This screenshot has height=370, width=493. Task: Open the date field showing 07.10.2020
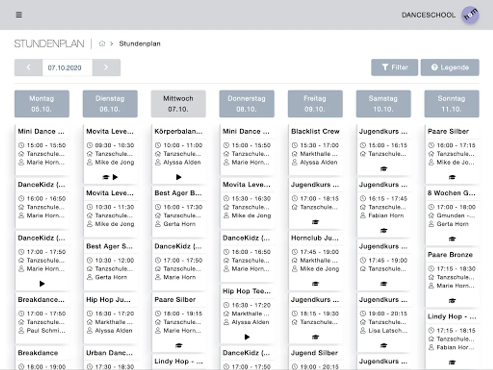[67, 67]
